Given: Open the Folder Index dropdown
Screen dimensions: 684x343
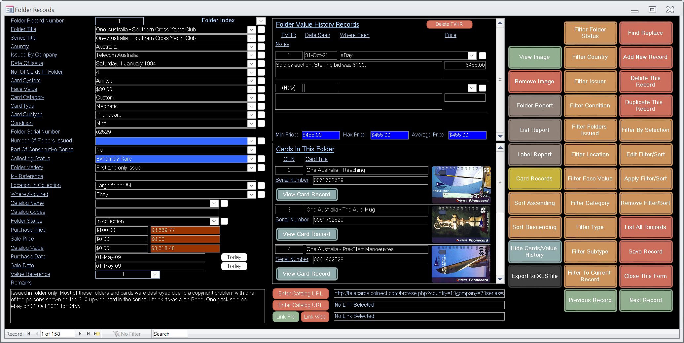Looking at the screenshot, I should pyautogui.click(x=261, y=20).
